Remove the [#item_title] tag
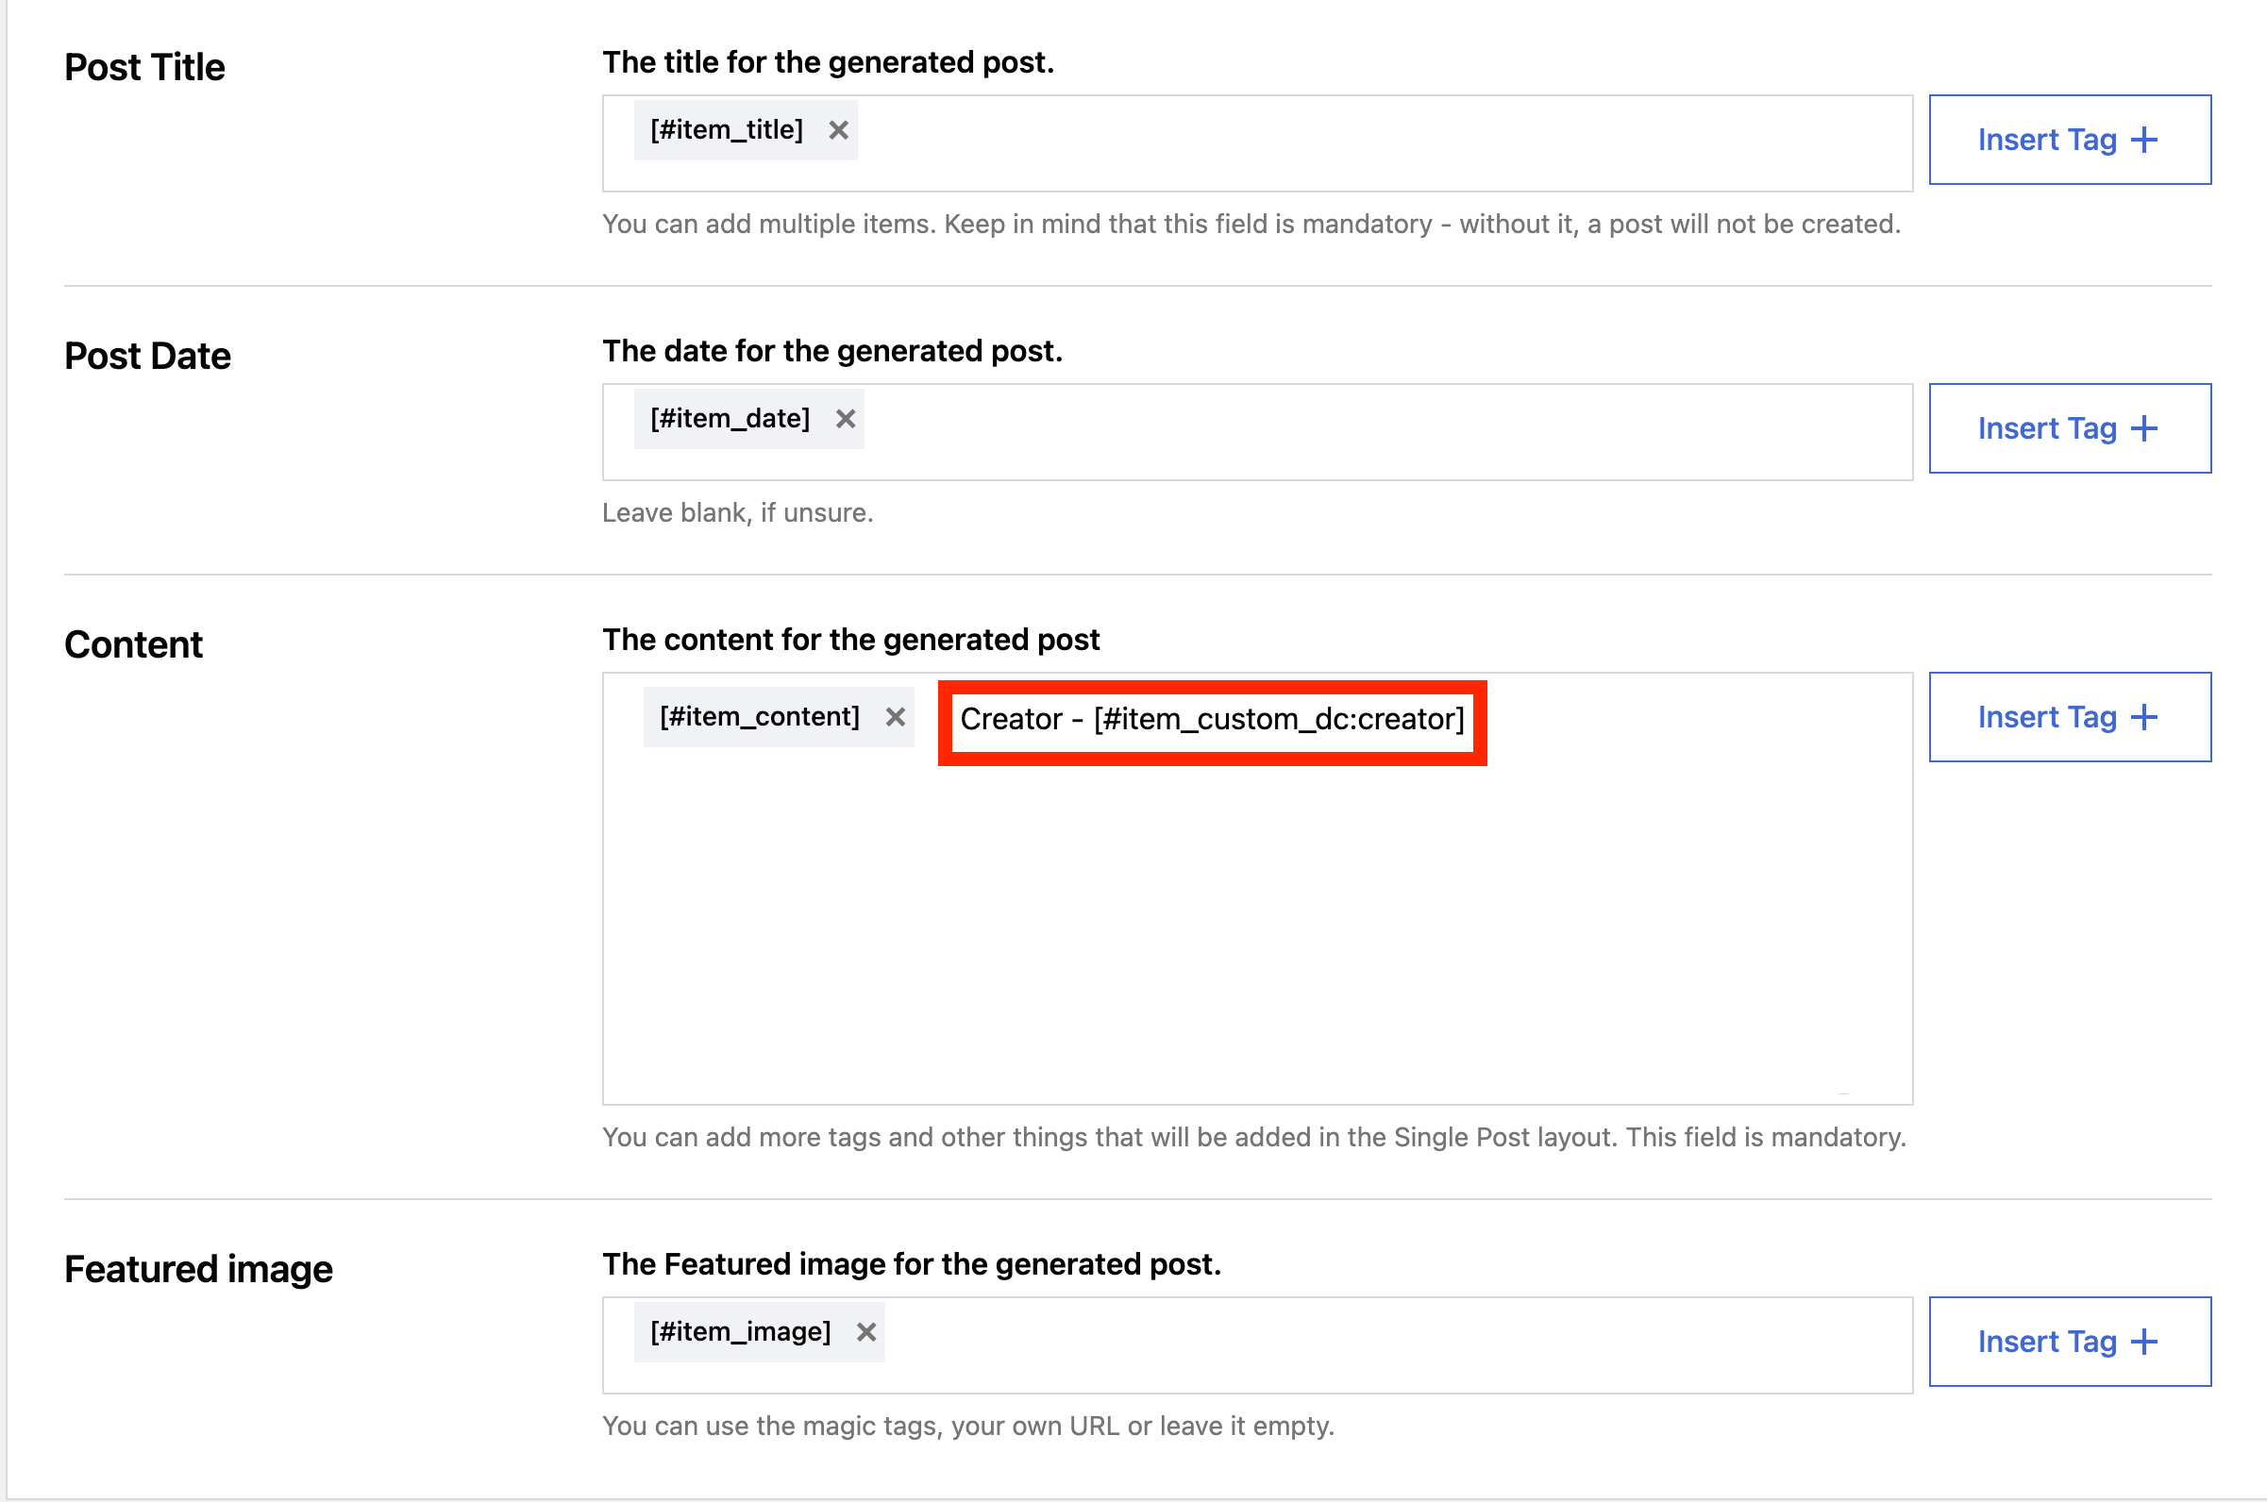The image size is (2267, 1502). coord(838,130)
